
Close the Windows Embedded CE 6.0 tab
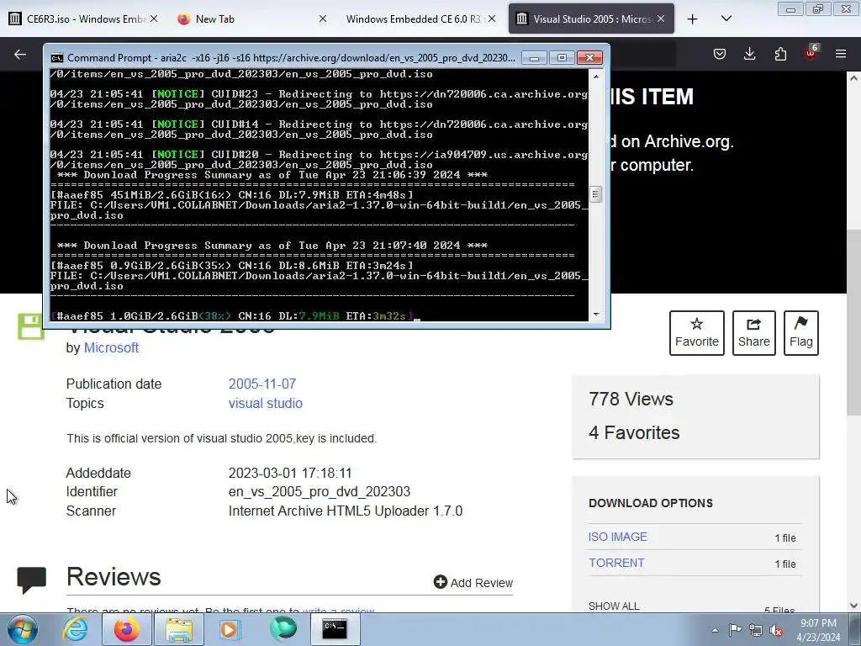(492, 19)
